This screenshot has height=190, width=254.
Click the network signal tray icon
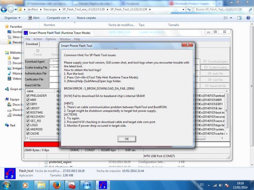(215, 185)
